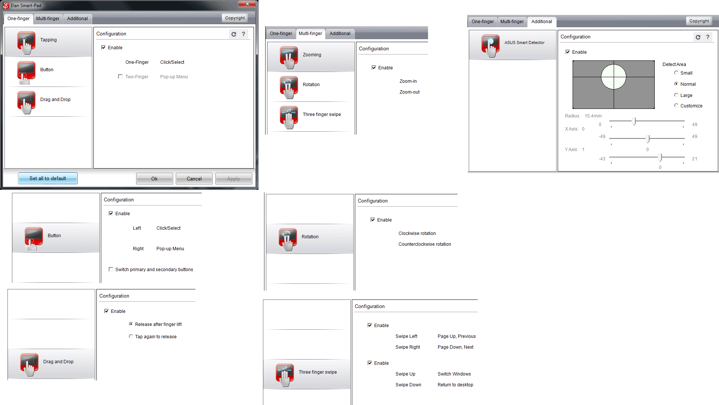Screen dimensions: 719x405
Task: Toggle Enable checkbox for Rotation configuration
Action: (372, 219)
